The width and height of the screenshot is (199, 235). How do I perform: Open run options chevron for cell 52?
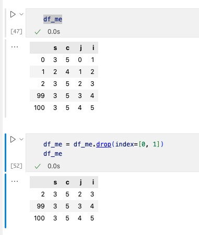click(21, 139)
